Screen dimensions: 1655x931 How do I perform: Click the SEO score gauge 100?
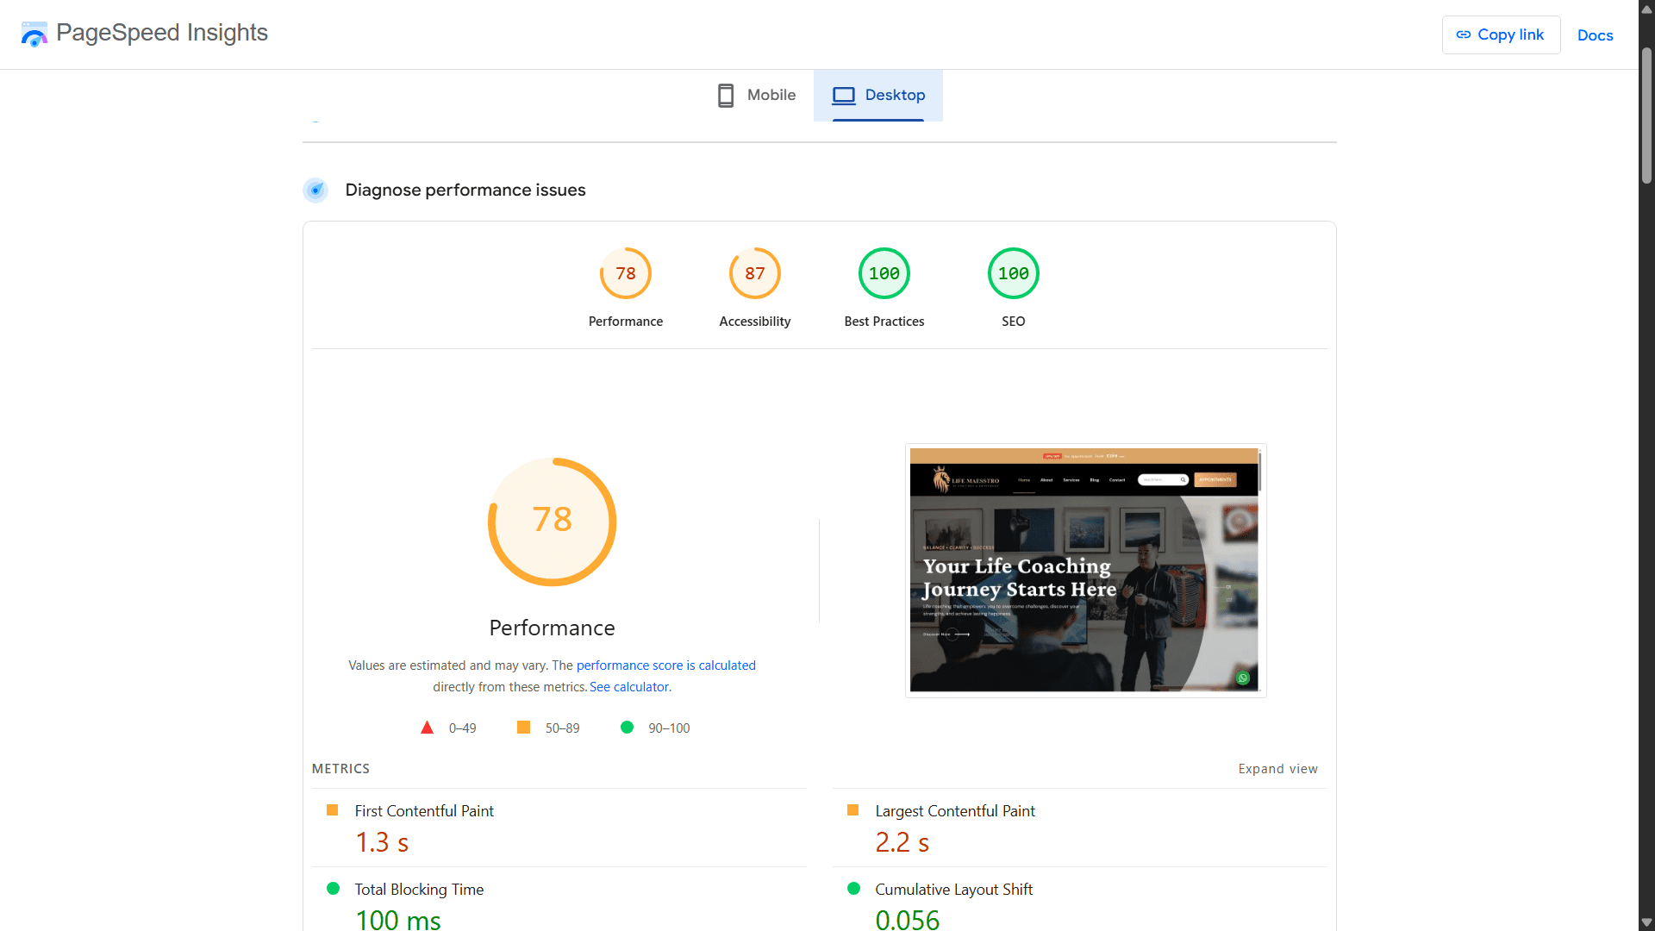coord(1014,274)
